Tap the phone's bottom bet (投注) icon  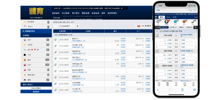point(159,84)
